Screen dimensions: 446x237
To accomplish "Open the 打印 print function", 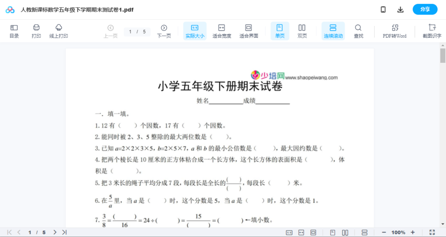I will click(x=36, y=31).
